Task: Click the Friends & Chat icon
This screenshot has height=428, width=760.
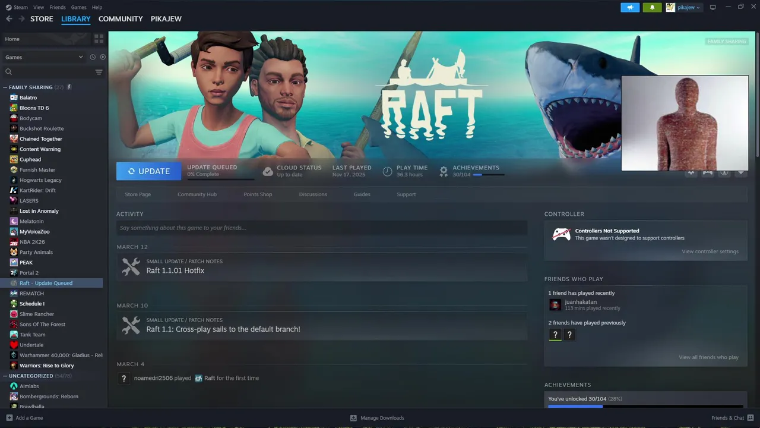Action: tap(750, 418)
